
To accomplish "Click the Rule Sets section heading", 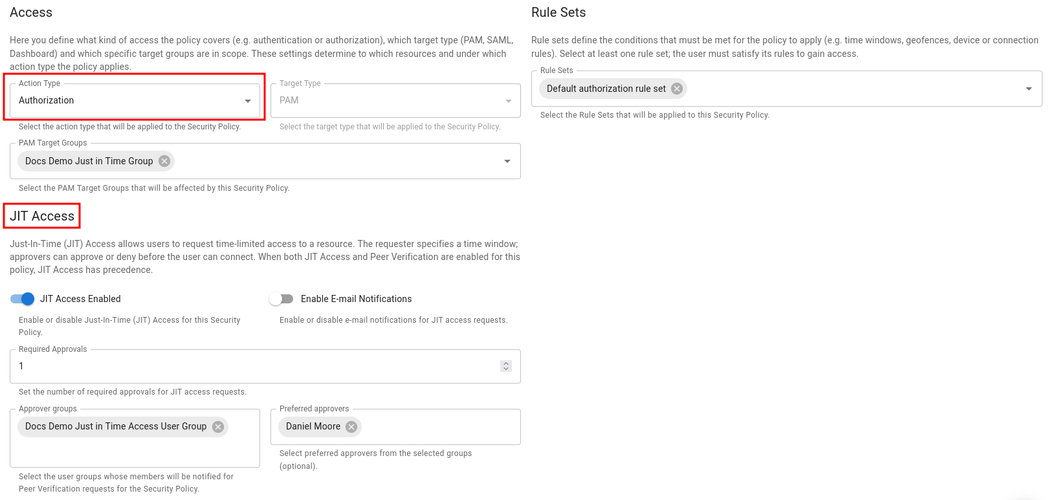I will [x=558, y=12].
